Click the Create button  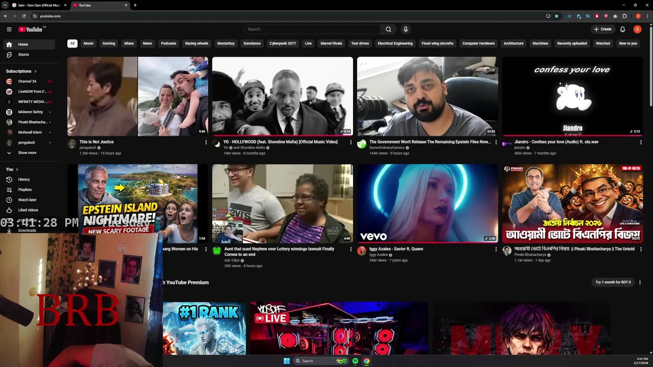click(602, 29)
